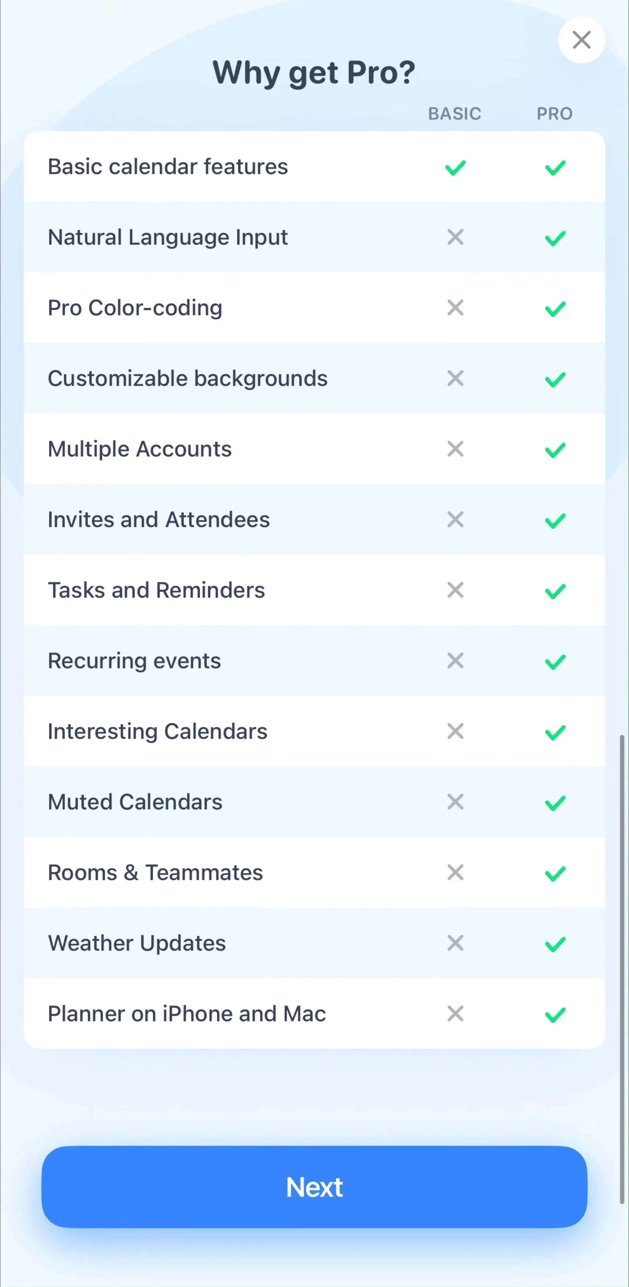Image resolution: width=629 pixels, height=1287 pixels.
Task: Click the Basic X mark for Muted Calendars
Action: click(455, 802)
